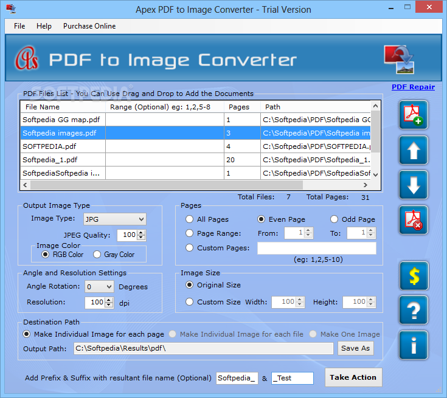Open the Purchase Online menu

tap(89, 26)
